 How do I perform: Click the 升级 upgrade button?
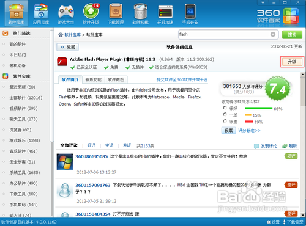click(x=292, y=62)
